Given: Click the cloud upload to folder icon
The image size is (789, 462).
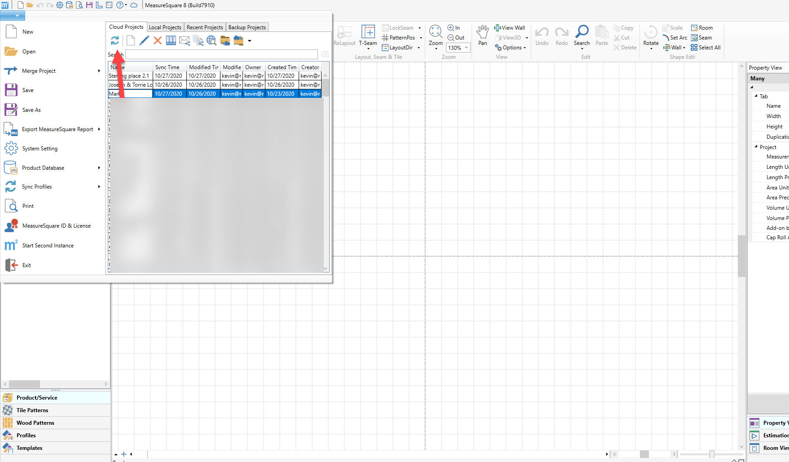Looking at the screenshot, I should click(238, 41).
